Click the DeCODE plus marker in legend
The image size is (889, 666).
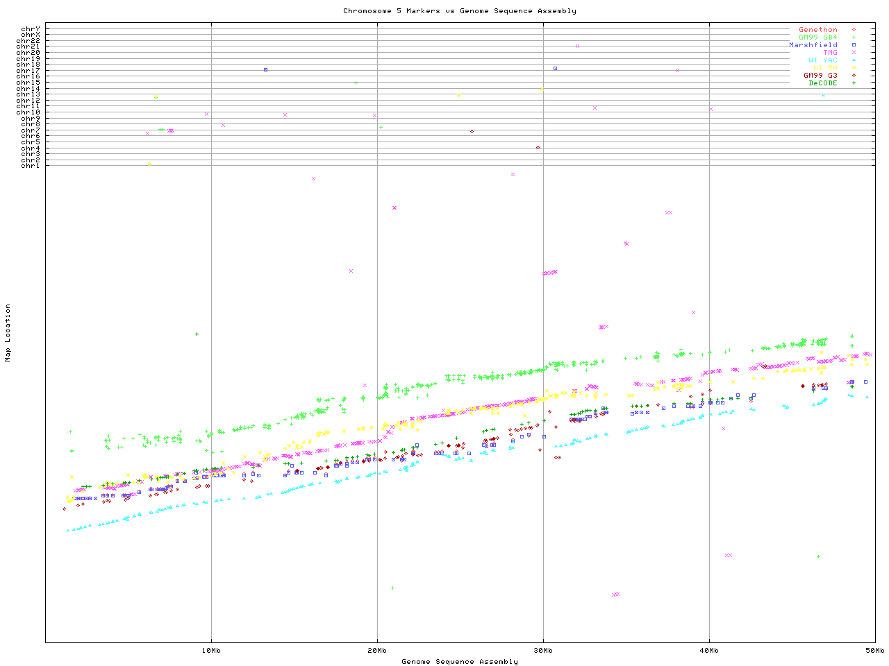click(x=854, y=83)
